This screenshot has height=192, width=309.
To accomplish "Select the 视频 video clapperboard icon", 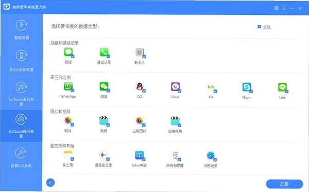I will (x=104, y=121).
